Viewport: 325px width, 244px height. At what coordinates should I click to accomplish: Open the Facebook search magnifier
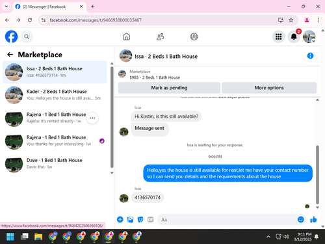[x=27, y=36]
